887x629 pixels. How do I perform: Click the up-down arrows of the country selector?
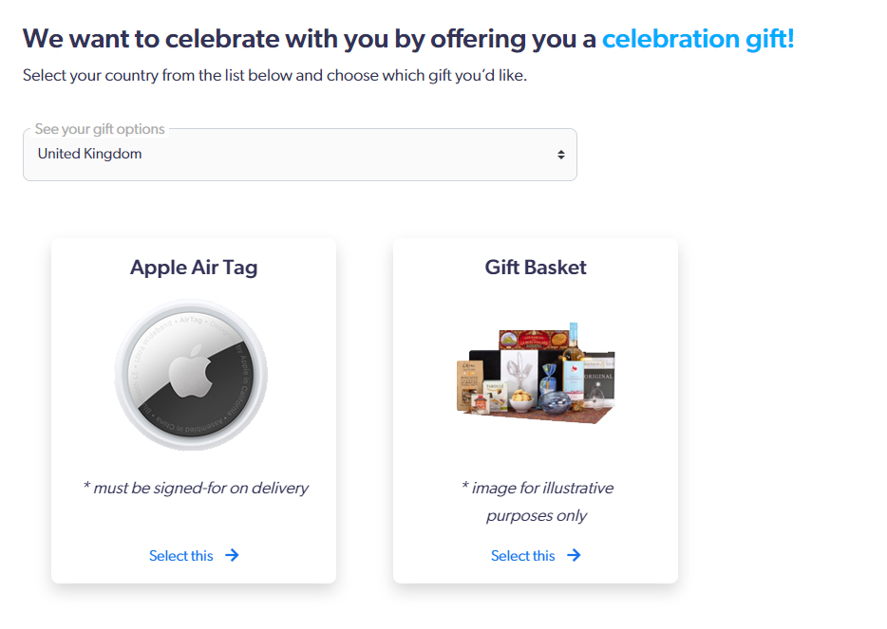coord(561,155)
